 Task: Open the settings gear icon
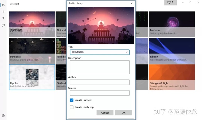3,116
